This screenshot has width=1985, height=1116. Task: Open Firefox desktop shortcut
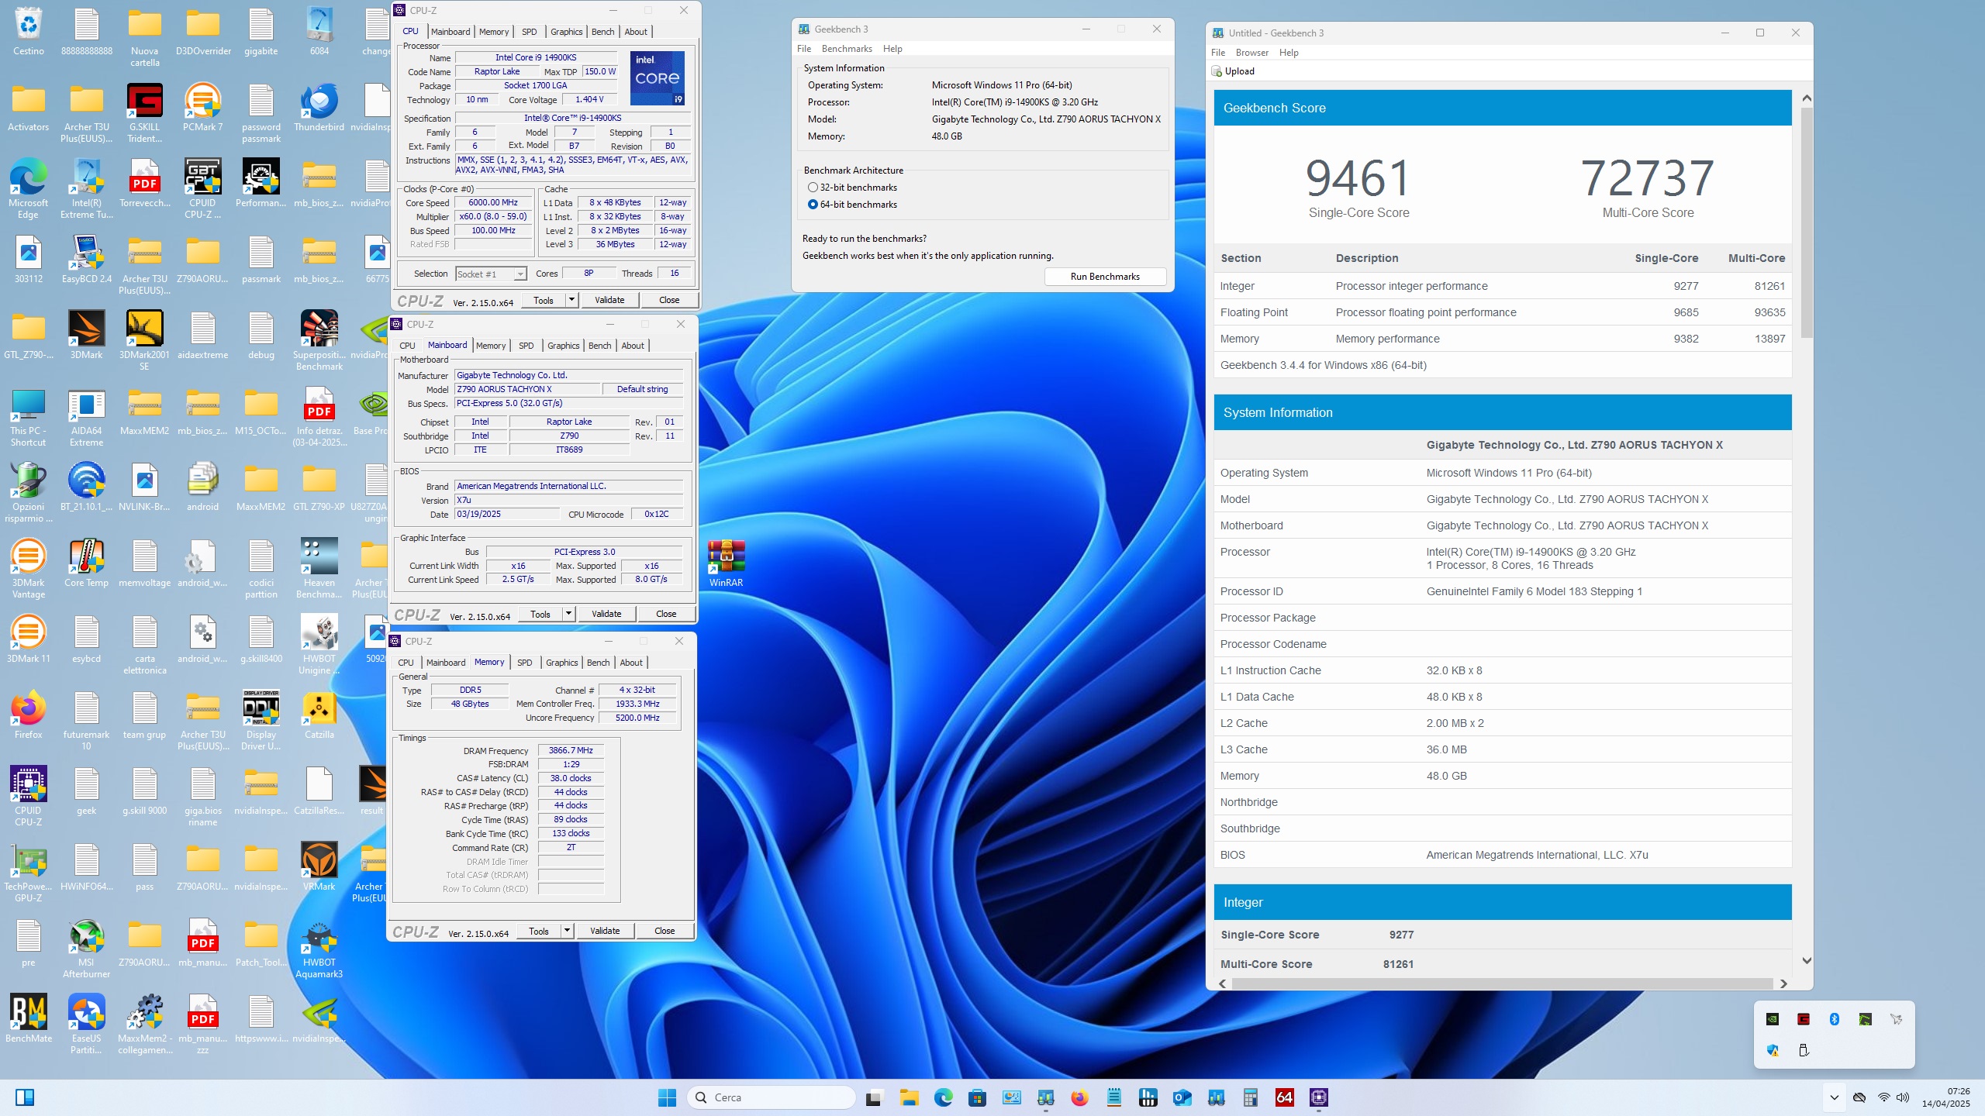(x=28, y=715)
